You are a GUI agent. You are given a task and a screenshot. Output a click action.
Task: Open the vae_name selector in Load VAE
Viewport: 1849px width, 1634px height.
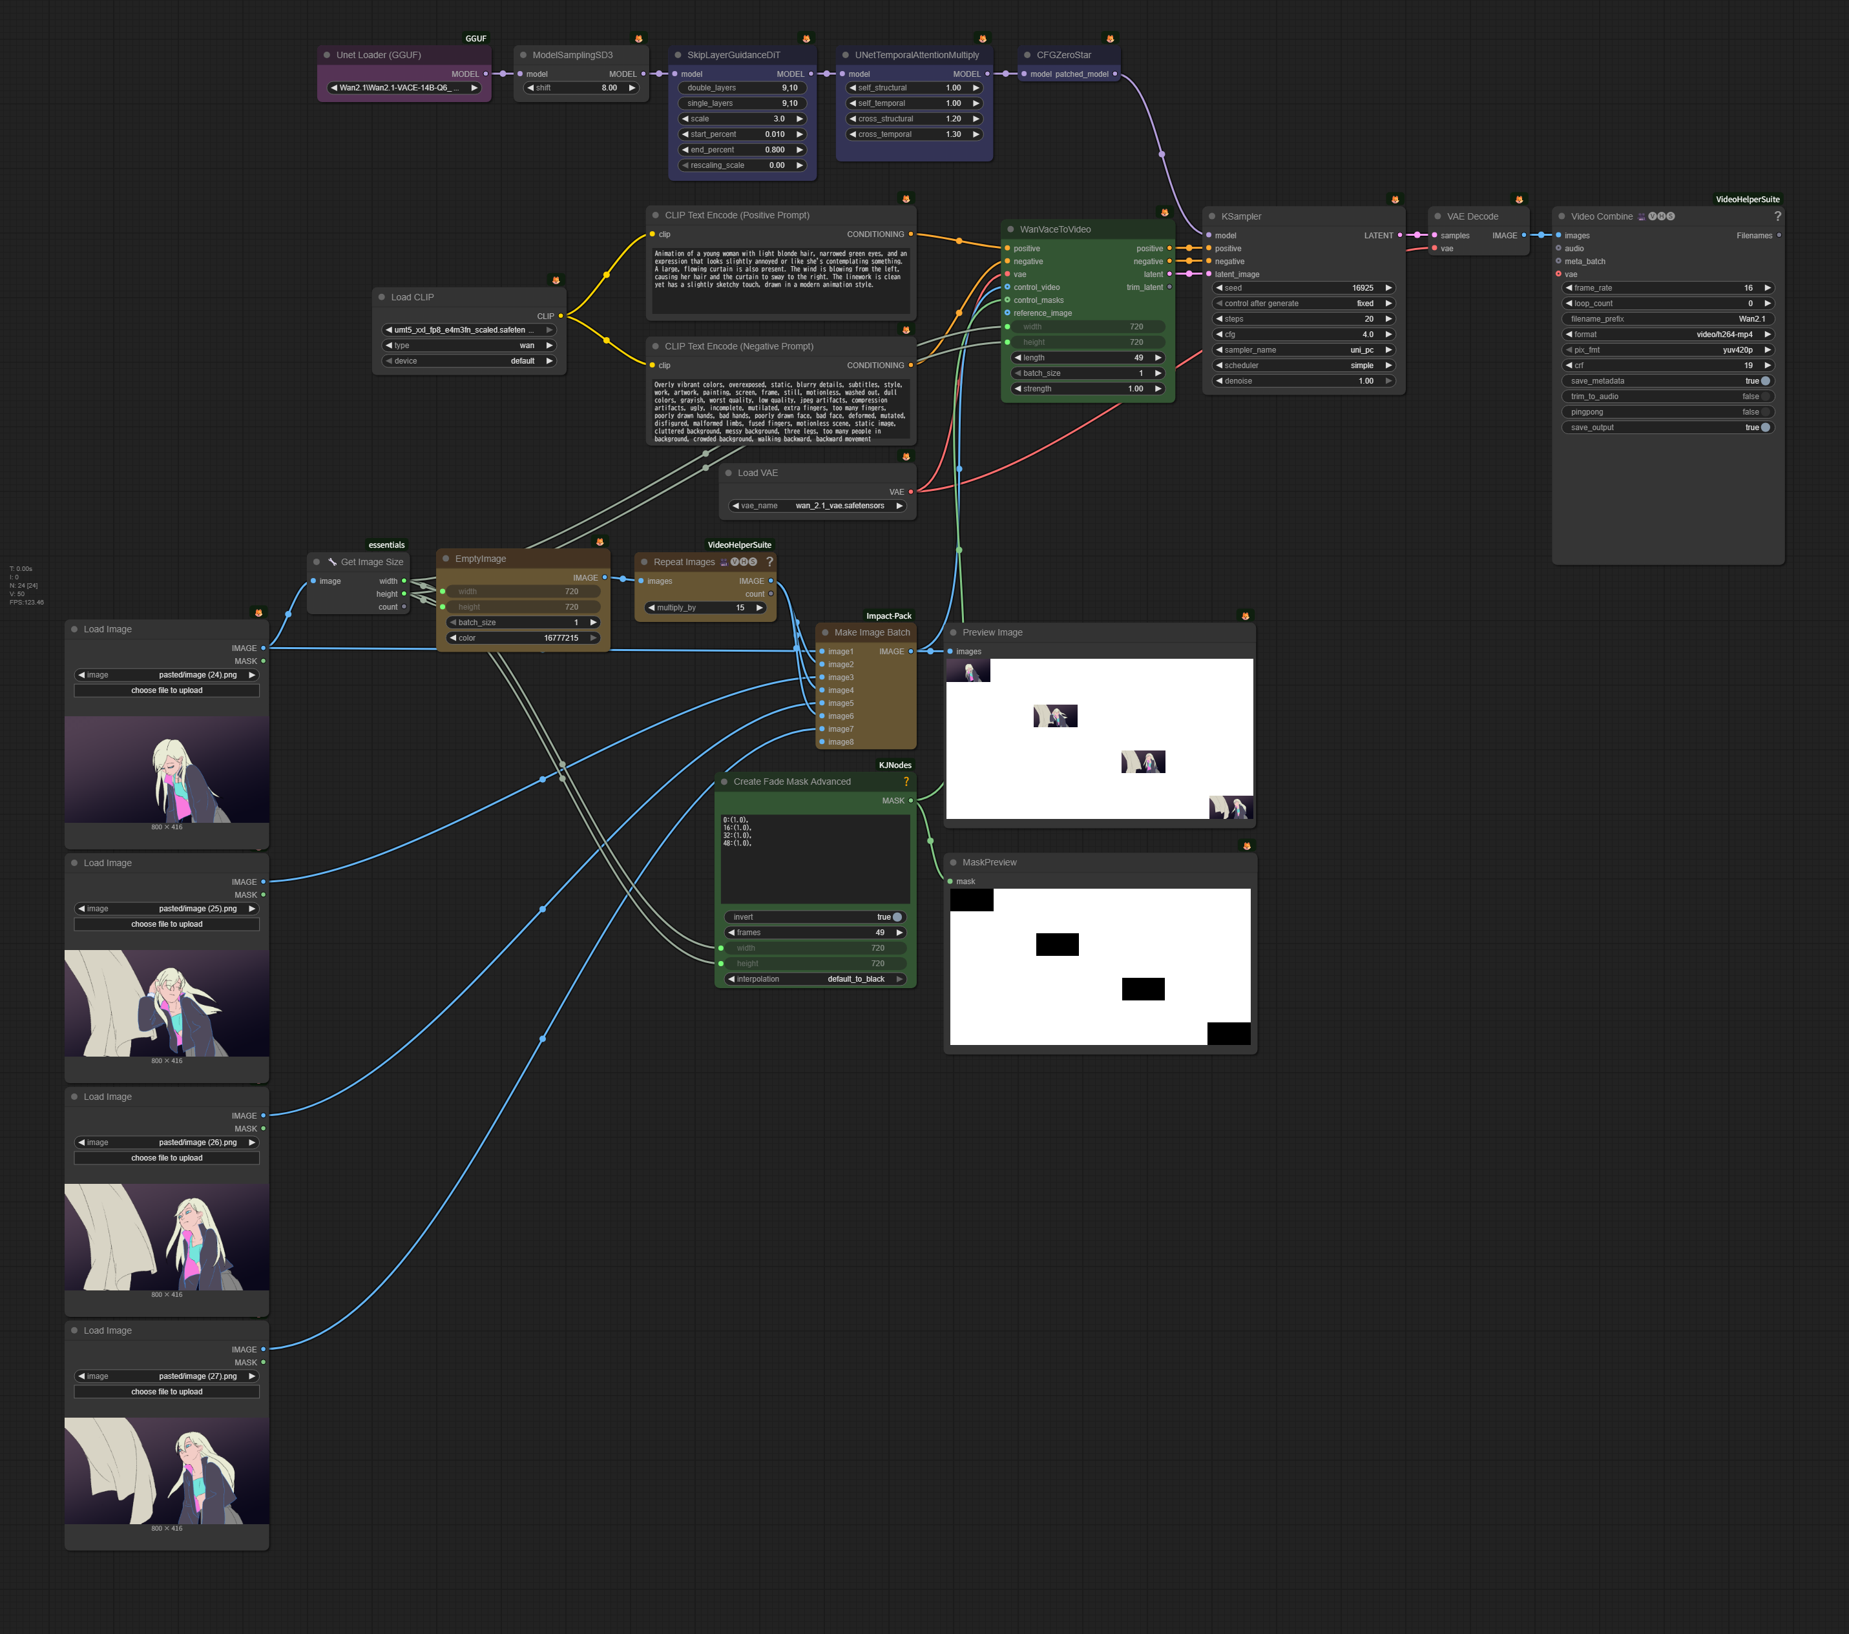(818, 506)
